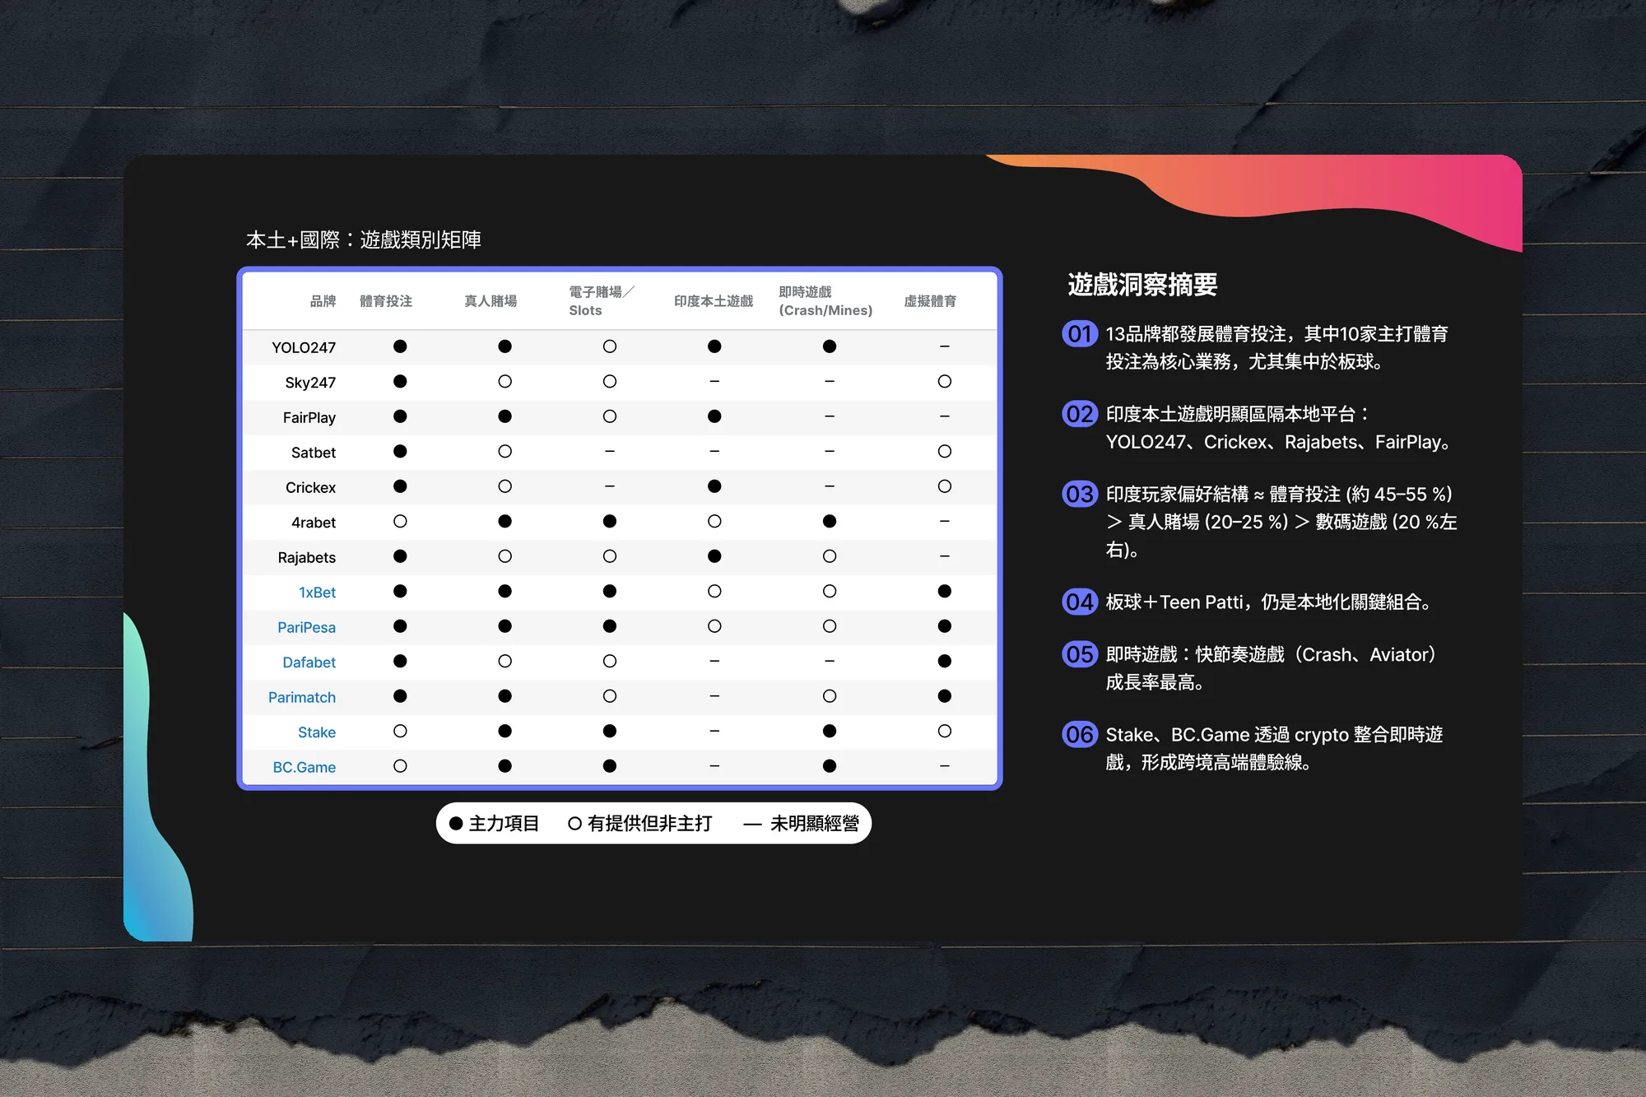Click 4rabet's filled dot under 即時遊戲
This screenshot has height=1097, width=1646.
pyautogui.click(x=830, y=521)
